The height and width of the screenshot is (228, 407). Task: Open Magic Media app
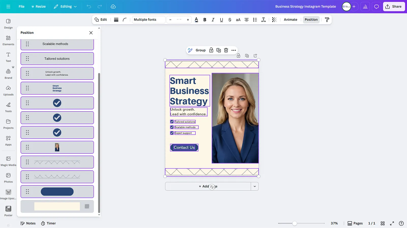coord(8,161)
